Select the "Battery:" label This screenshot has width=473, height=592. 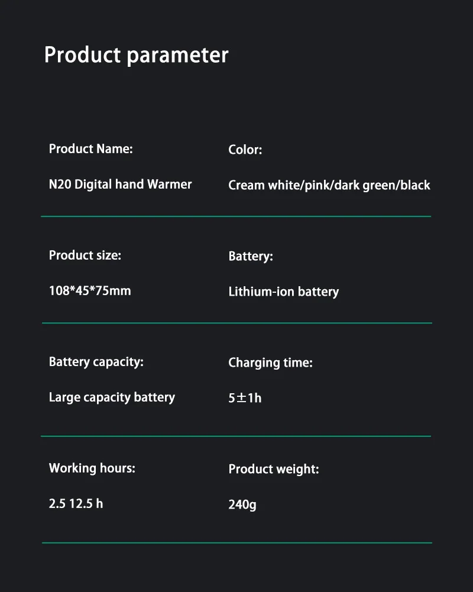click(x=251, y=257)
